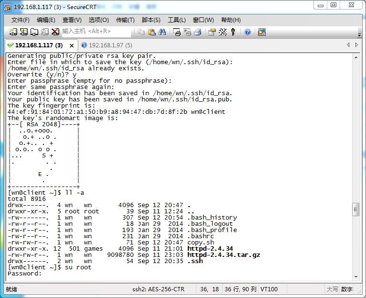Click 'total 8916' text
Screen dimensions: 366x298
27,199
